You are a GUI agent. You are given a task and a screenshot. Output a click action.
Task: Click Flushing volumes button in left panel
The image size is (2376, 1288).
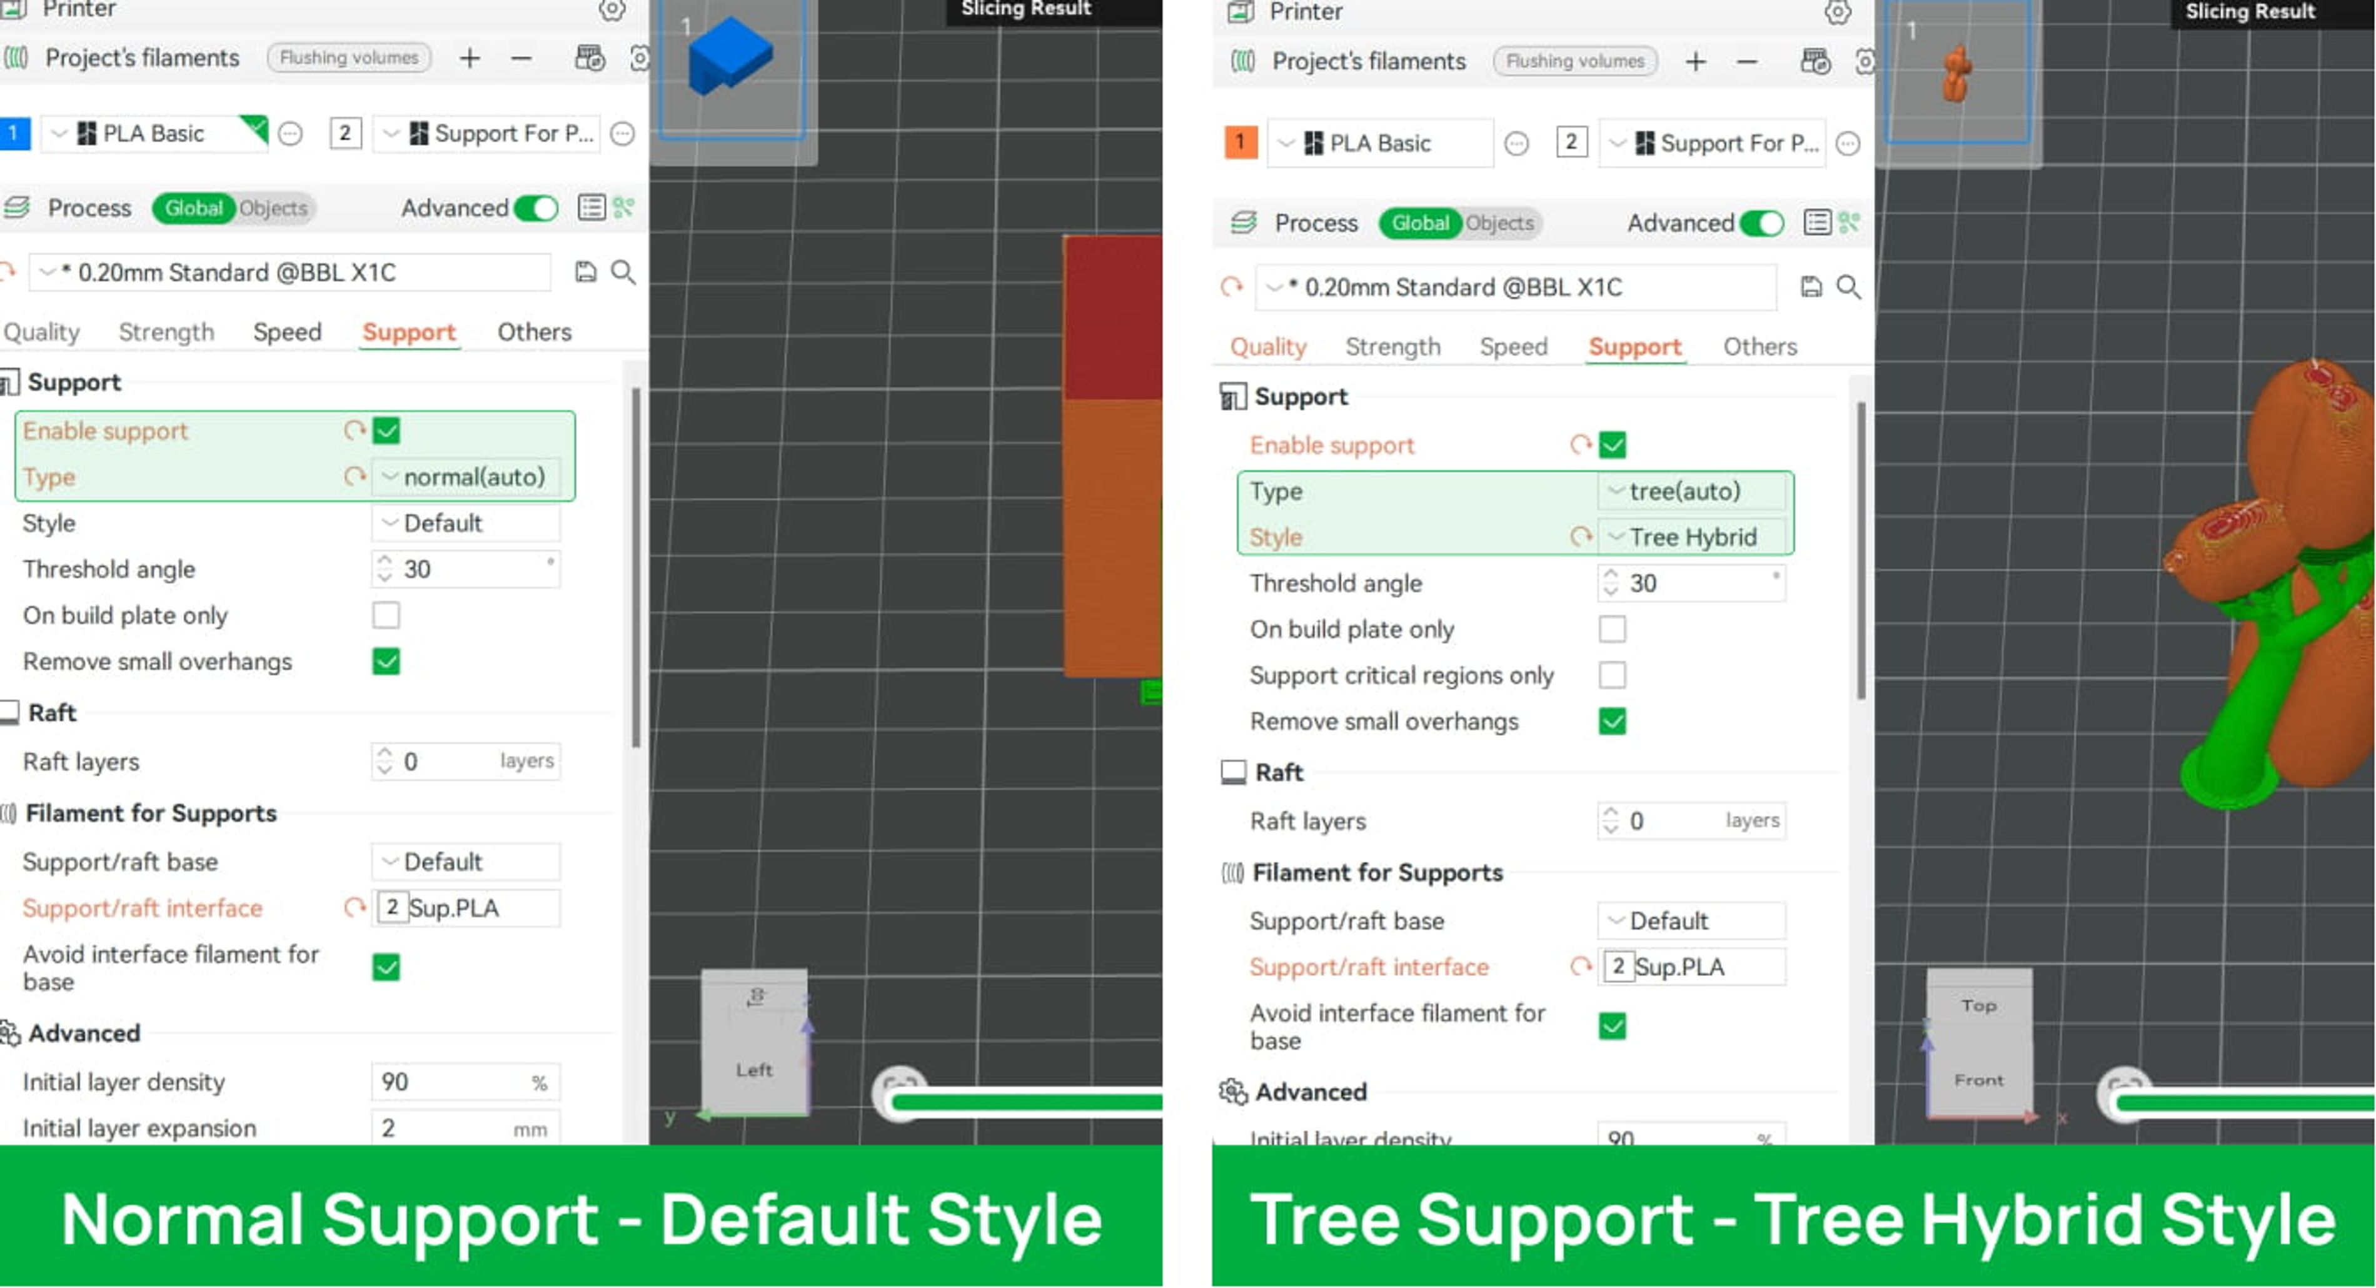click(x=349, y=57)
